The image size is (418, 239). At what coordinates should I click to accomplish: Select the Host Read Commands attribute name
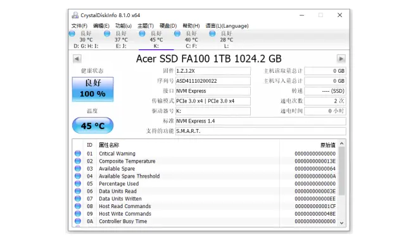[x=125, y=206]
